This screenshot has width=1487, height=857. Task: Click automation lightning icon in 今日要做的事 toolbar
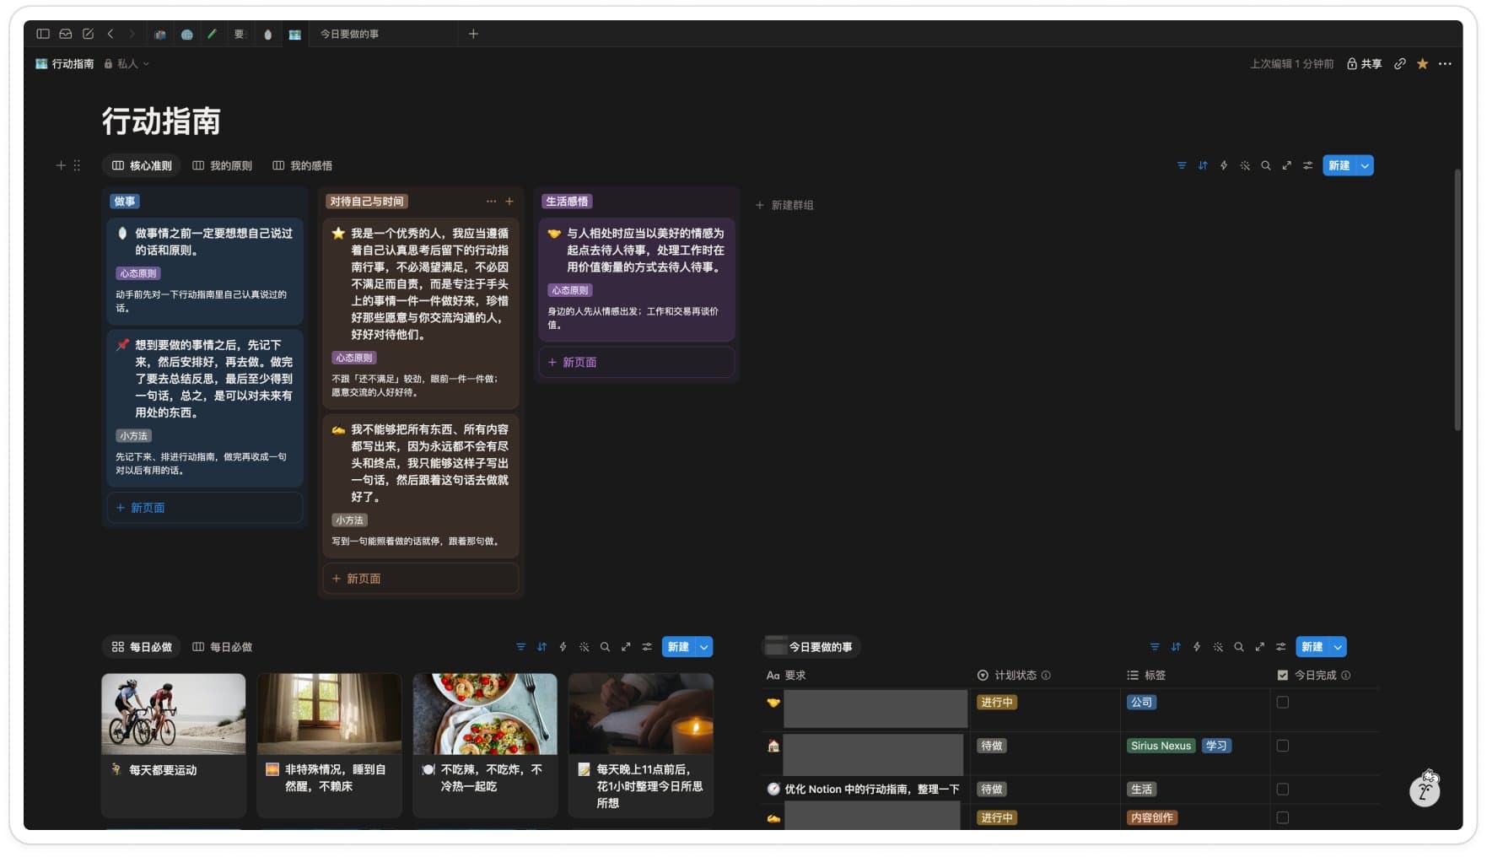(x=1197, y=647)
